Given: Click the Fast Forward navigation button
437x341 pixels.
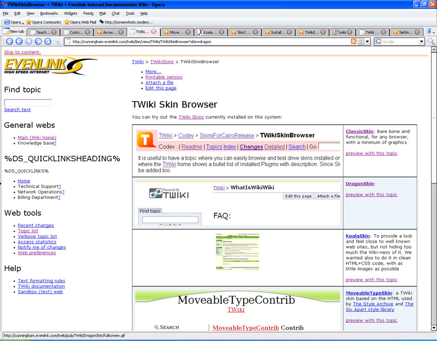Looking at the screenshot, I should pos(38,42).
